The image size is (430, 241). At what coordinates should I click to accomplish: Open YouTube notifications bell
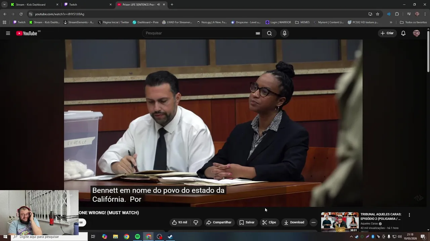coord(403,33)
